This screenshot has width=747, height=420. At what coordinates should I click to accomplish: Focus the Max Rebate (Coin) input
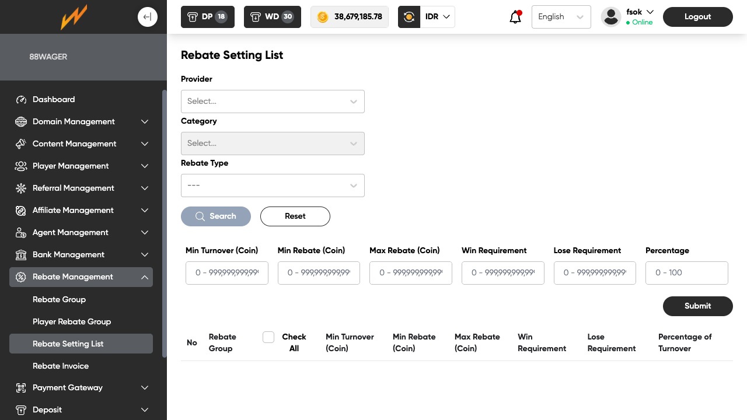411,273
